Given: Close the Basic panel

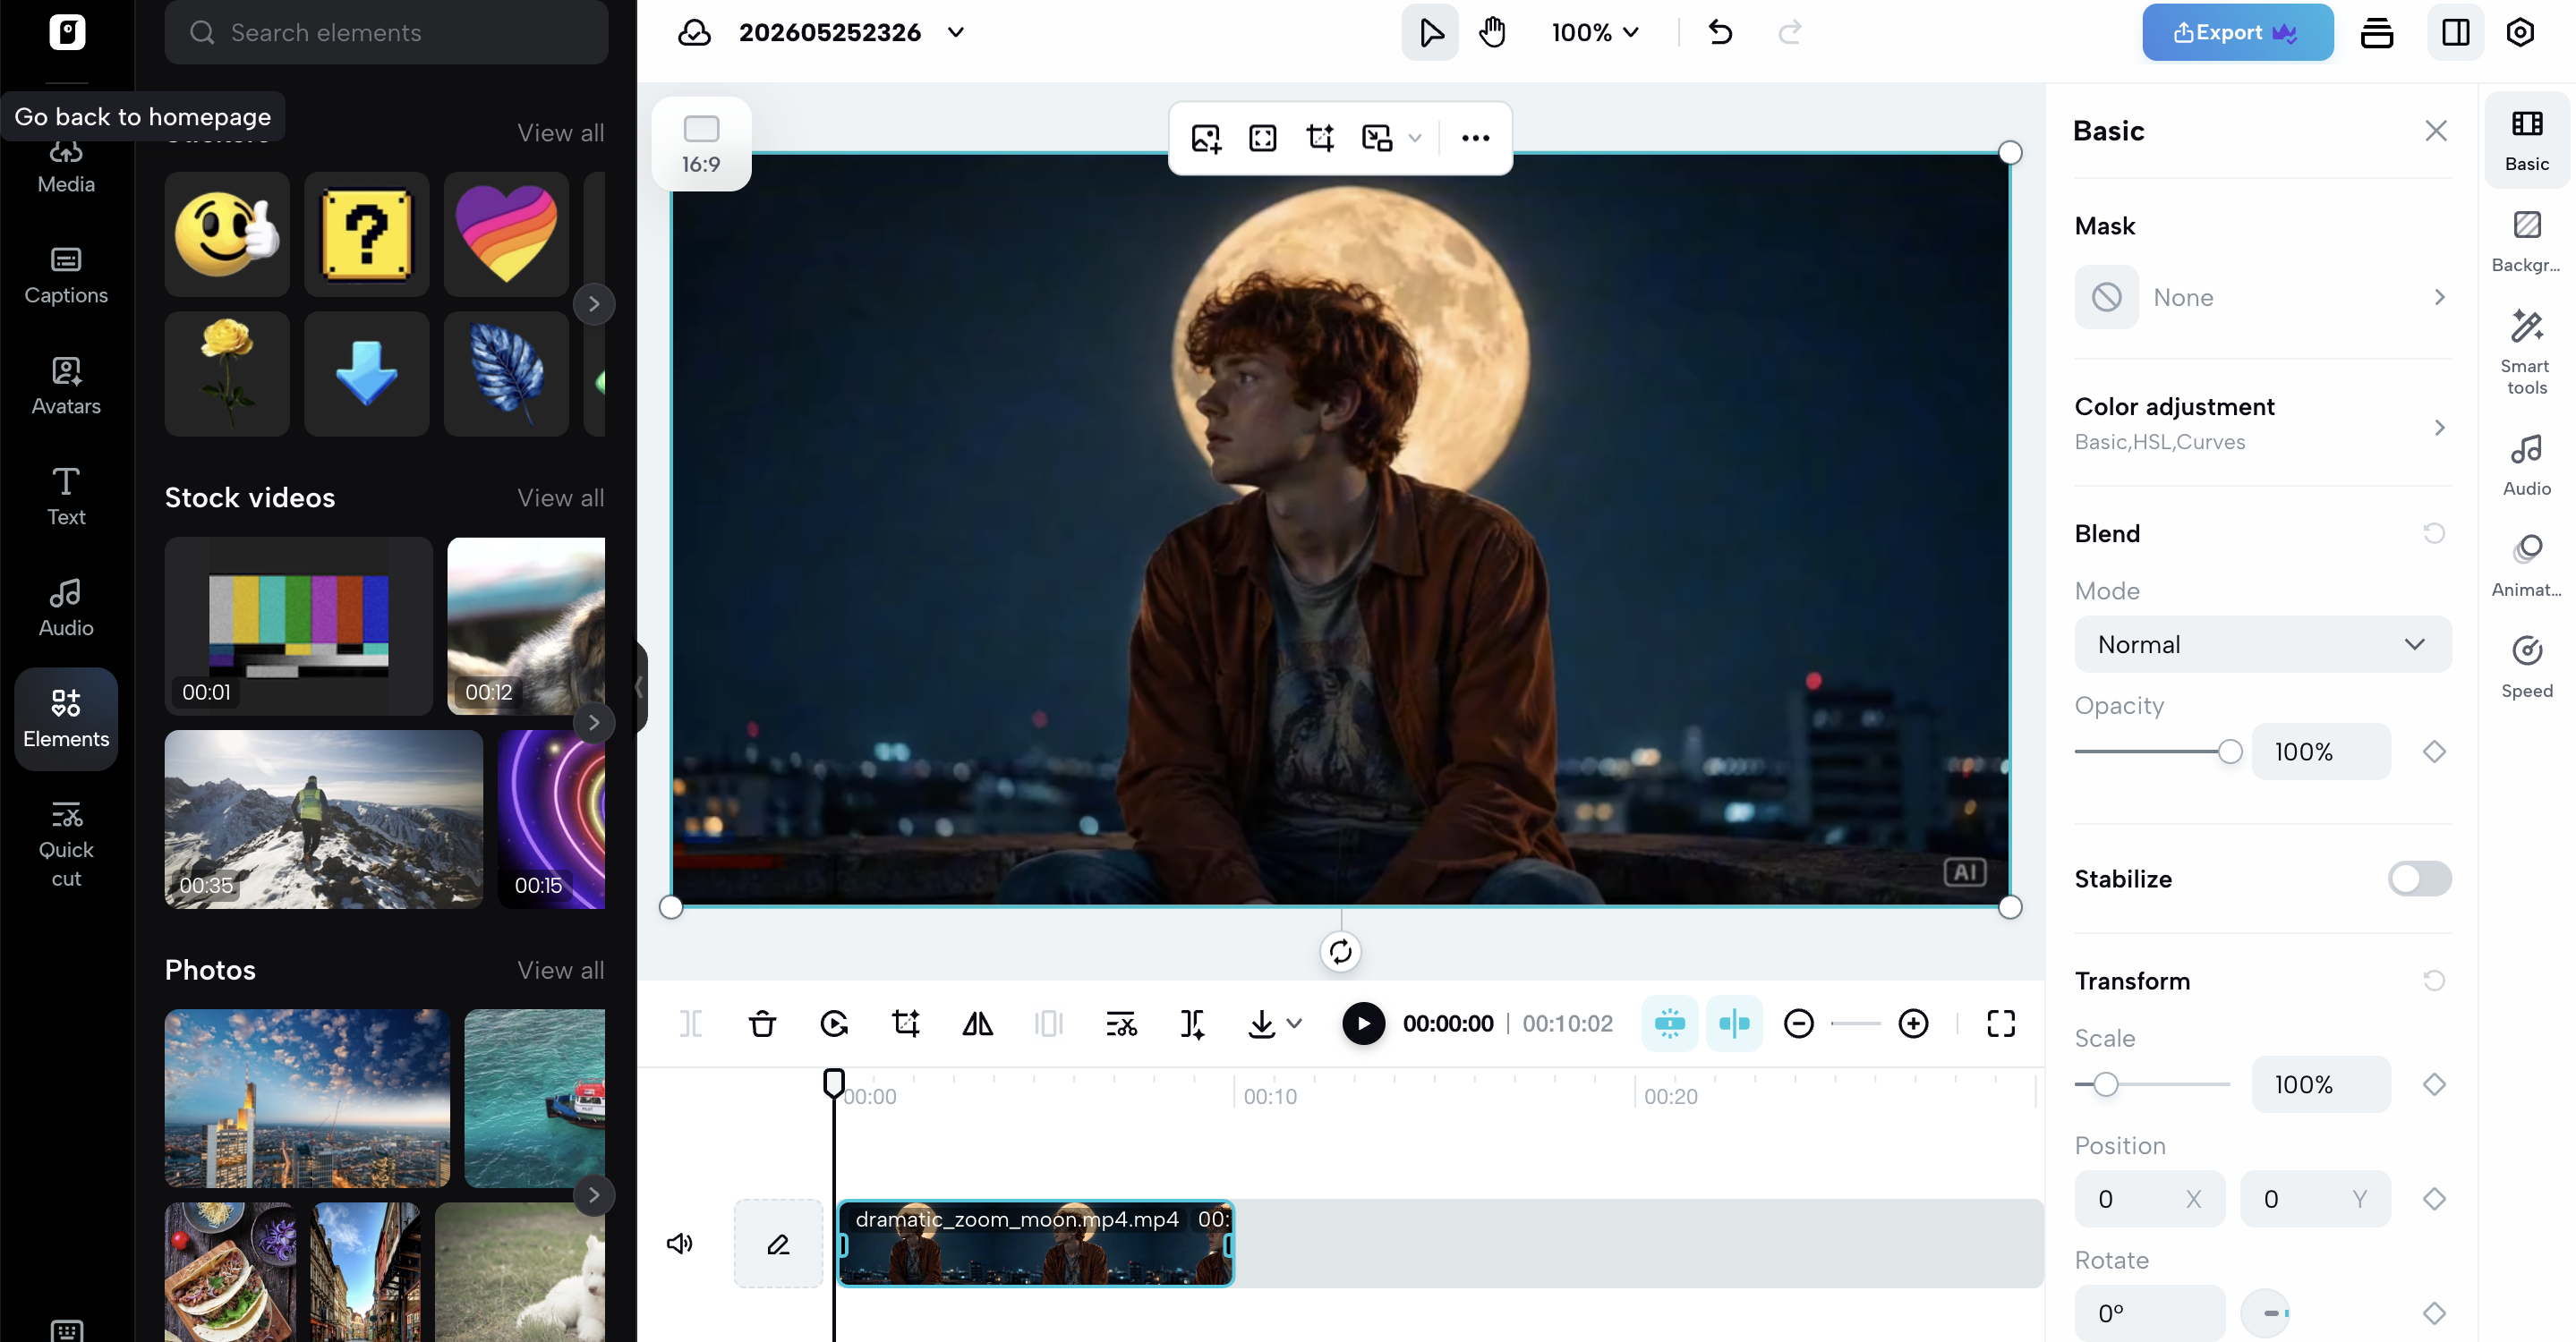Looking at the screenshot, I should tap(2435, 131).
